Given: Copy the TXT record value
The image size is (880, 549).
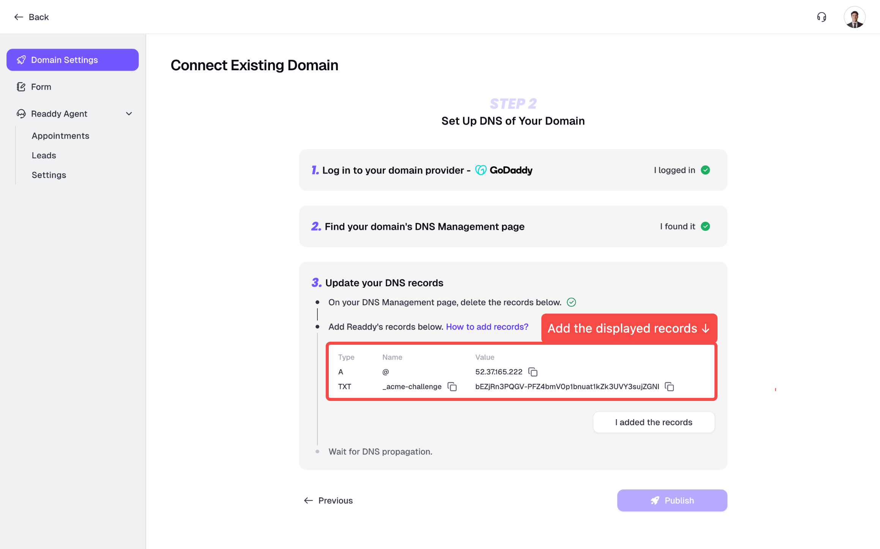Looking at the screenshot, I should (x=669, y=387).
